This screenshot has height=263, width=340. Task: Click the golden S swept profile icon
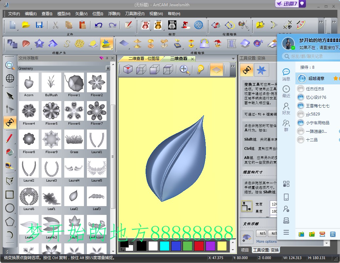point(67,44)
